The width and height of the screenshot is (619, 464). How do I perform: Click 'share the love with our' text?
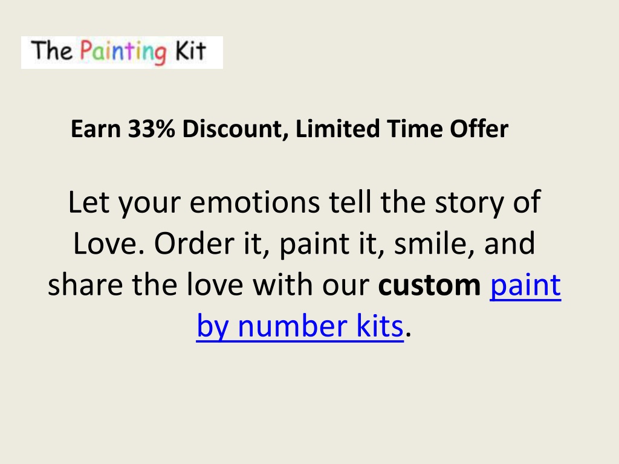pos(209,285)
